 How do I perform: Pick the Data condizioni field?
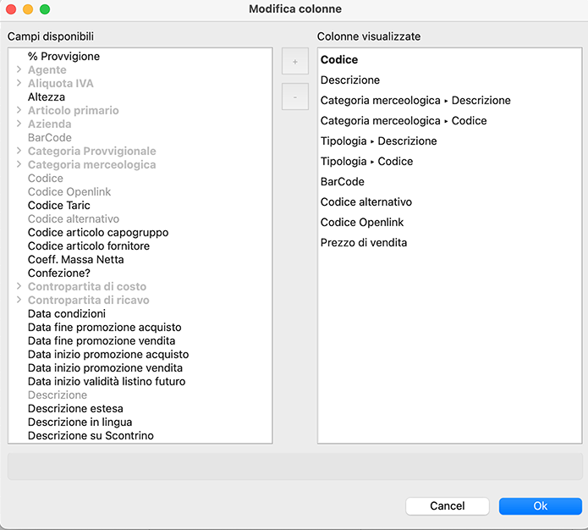(x=66, y=314)
